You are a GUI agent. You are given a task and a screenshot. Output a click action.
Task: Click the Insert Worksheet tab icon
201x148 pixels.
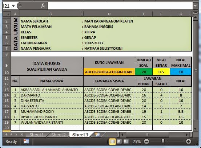(97, 135)
